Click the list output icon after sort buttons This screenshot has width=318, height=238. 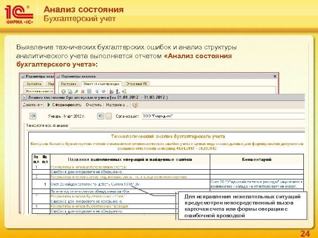(x=124, y=92)
